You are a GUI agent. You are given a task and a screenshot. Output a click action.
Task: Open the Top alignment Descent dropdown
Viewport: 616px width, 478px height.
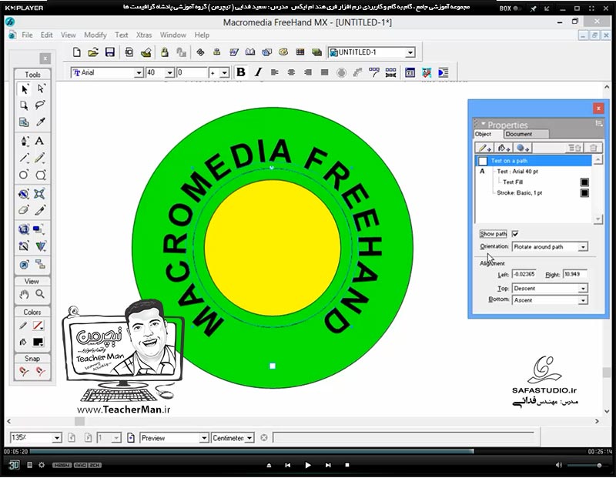point(583,289)
